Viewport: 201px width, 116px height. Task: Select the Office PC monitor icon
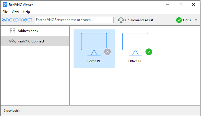(135, 44)
